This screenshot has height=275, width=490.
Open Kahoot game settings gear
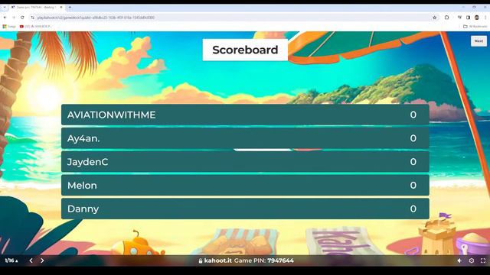click(472, 260)
